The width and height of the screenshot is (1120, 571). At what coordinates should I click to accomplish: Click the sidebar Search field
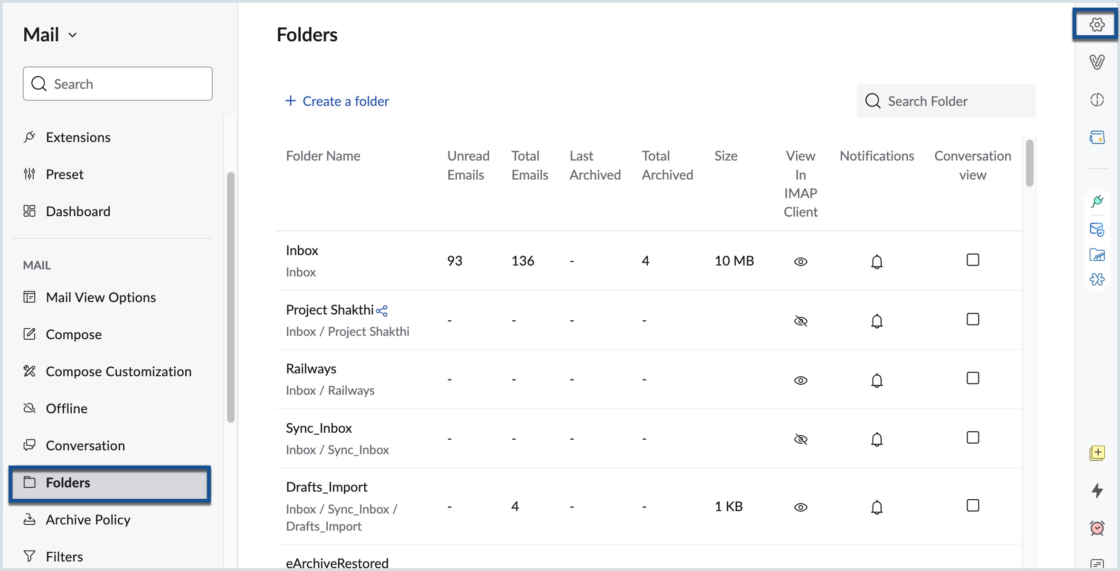118,84
